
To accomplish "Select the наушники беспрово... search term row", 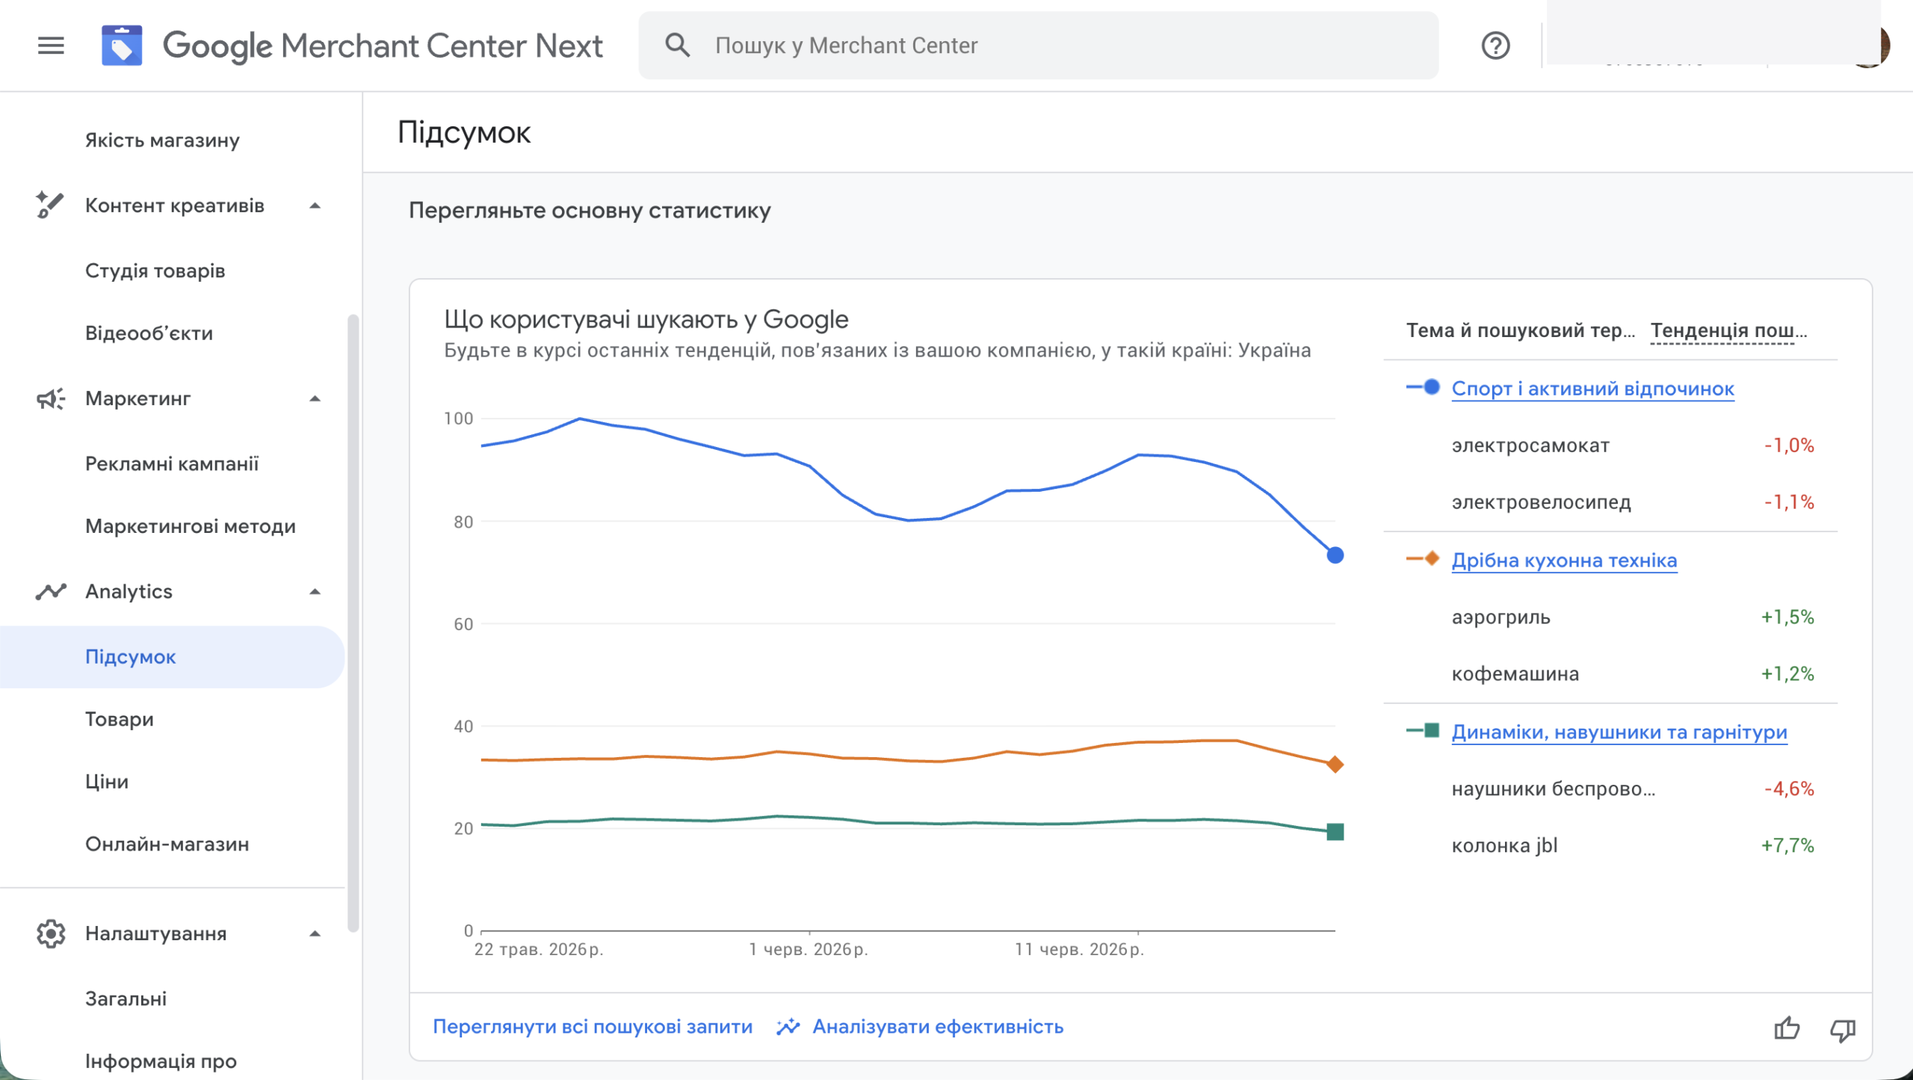I will (1610, 789).
